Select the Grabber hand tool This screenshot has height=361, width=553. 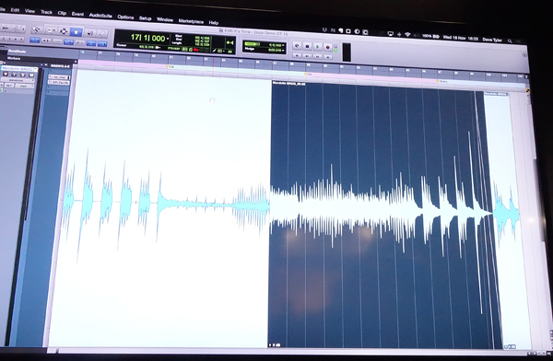click(76, 31)
